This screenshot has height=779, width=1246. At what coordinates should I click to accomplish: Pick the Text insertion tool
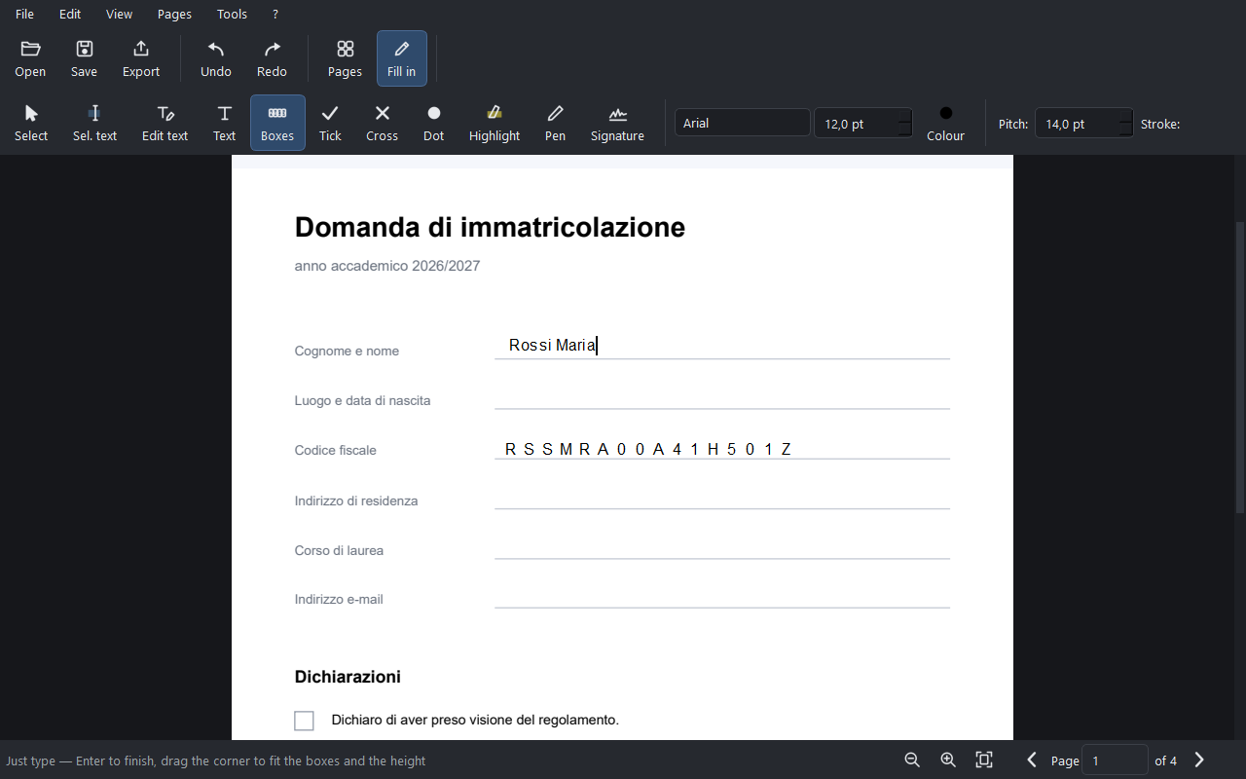click(224, 123)
